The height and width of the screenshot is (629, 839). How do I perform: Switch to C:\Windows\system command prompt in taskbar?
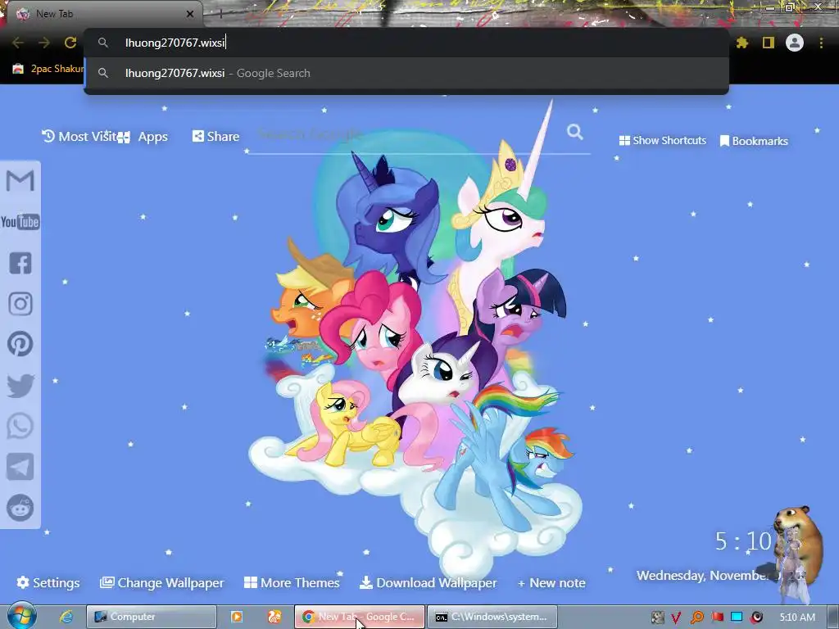(x=492, y=617)
